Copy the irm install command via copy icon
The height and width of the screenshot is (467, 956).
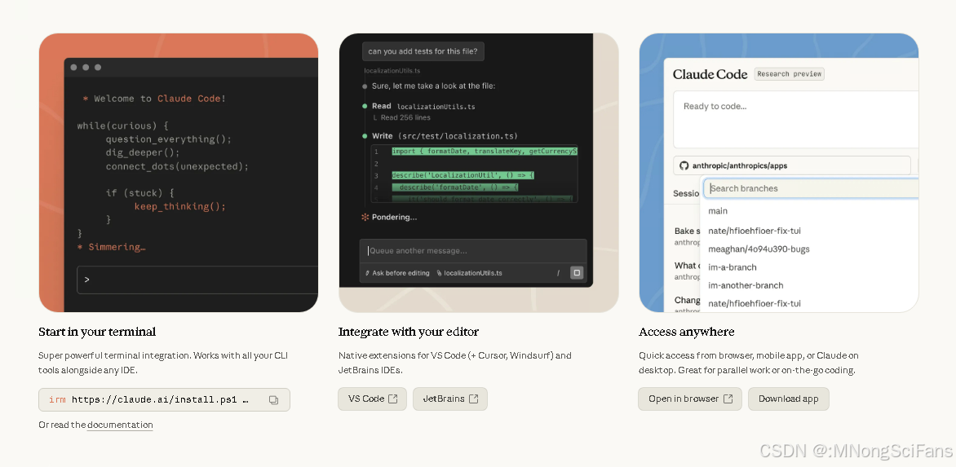pos(274,400)
